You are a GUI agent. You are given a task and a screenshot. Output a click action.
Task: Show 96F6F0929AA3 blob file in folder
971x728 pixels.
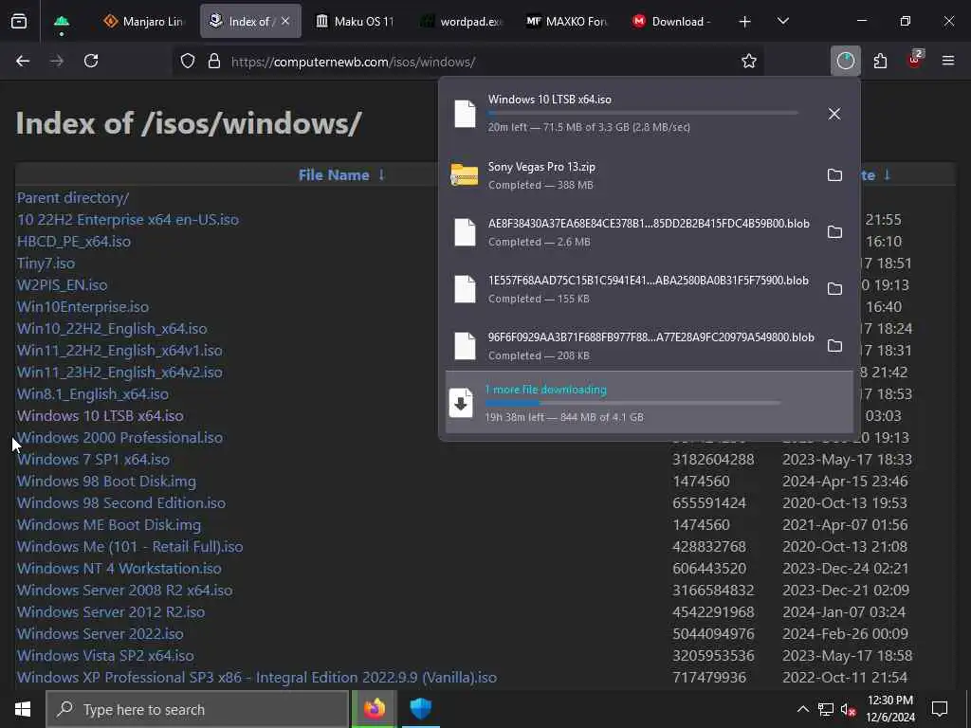834,346
